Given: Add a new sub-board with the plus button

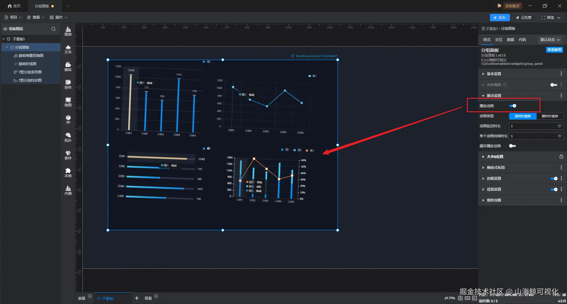Looking at the screenshot, I should [x=136, y=298].
